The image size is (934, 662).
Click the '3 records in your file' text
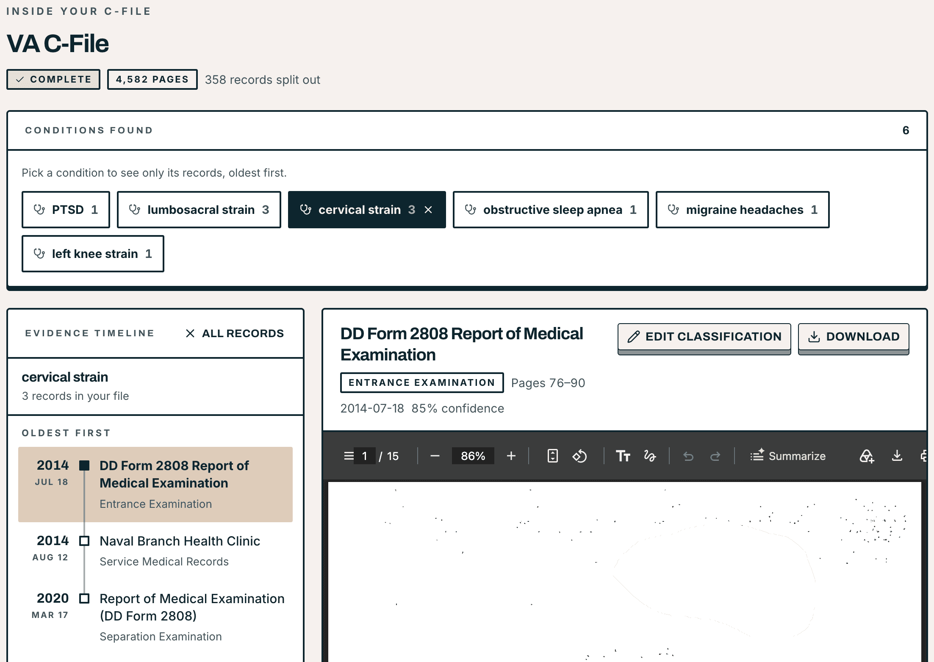click(75, 396)
